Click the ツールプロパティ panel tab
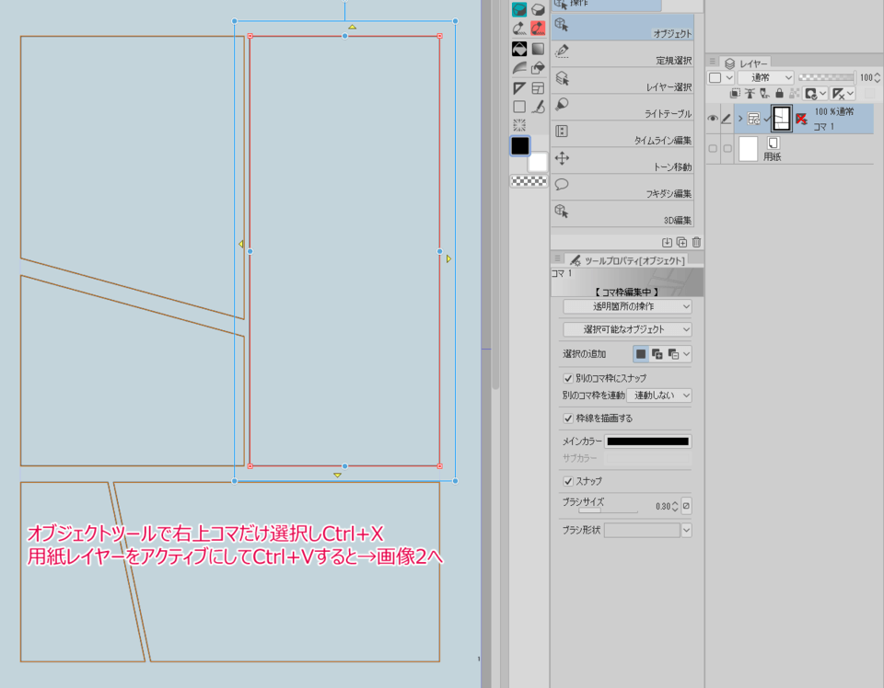The height and width of the screenshot is (688, 884). (x=628, y=260)
